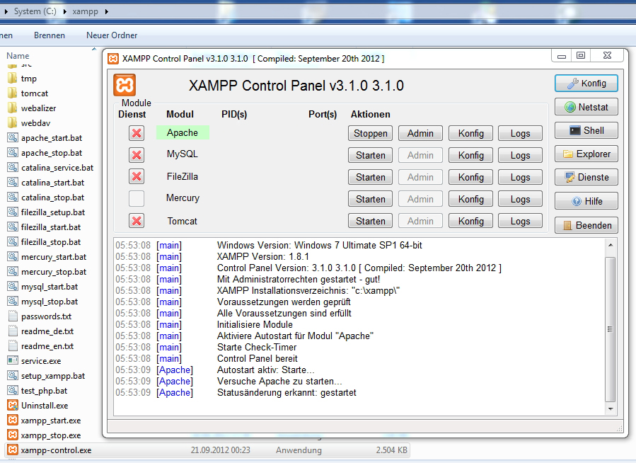Screen dimensions: 636x463
Task: Toggle the empty Mercury service checkbox
Action: (x=137, y=198)
